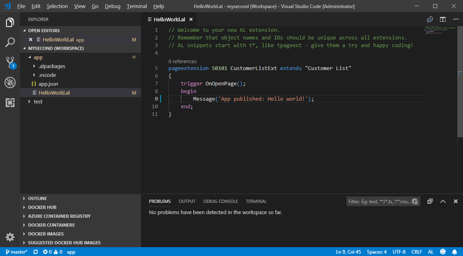Click the Problems filter text field

(379, 201)
